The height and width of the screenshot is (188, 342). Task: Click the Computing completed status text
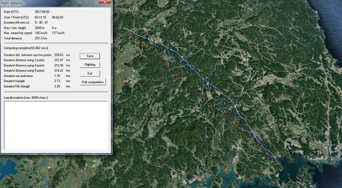26,48
